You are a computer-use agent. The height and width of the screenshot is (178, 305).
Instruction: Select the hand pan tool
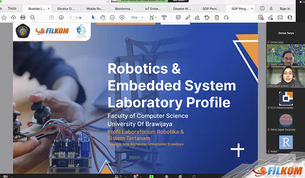click(x=103, y=18)
